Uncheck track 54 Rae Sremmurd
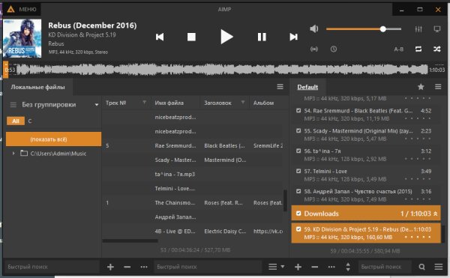The image size is (450, 278). tap(298, 111)
